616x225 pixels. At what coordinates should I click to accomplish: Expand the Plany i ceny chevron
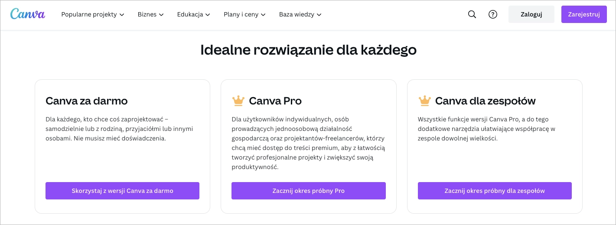[x=263, y=15]
